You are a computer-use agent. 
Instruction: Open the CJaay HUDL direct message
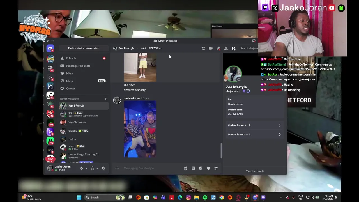coord(83,131)
